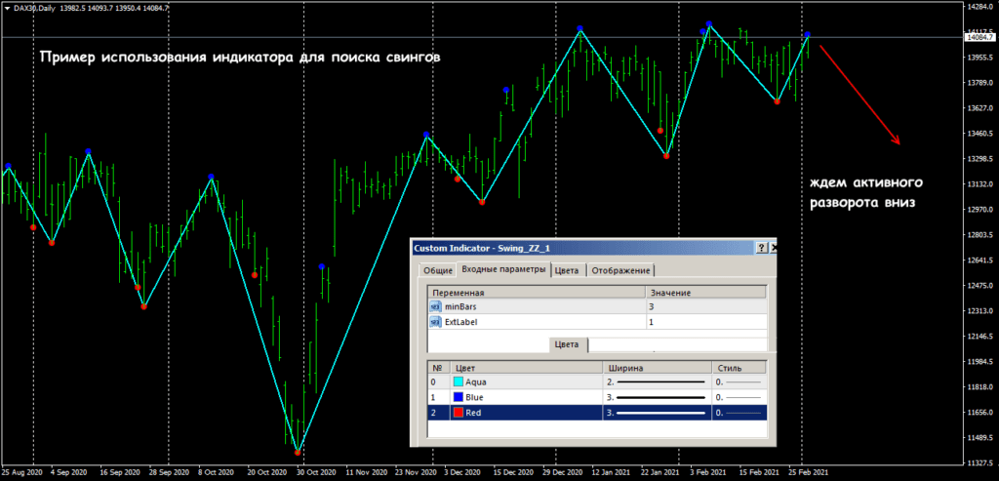The width and height of the screenshot is (999, 481).
Task: Click the ExtLabel variable icon
Action: [x=435, y=321]
